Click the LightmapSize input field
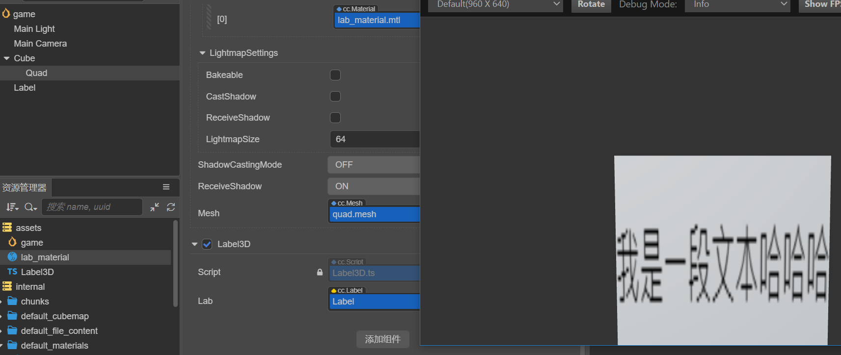Screen dimensions: 841x355 tap(375, 139)
